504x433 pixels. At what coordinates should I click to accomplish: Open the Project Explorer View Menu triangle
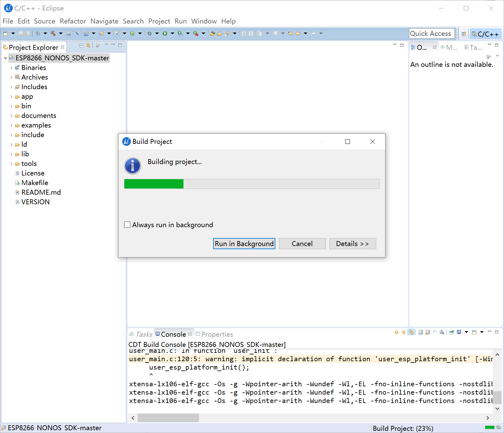(x=107, y=45)
